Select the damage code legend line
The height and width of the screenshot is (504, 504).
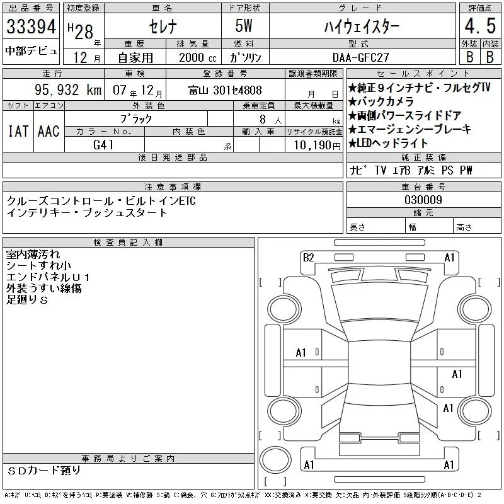pyautogui.click(x=243, y=495)
